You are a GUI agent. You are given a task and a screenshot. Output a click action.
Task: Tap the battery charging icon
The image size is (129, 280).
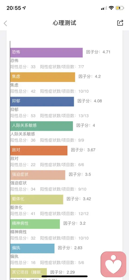[x=119, y=8]
